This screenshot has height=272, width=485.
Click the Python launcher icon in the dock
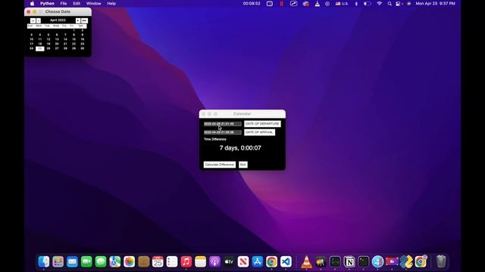(406, 261)
